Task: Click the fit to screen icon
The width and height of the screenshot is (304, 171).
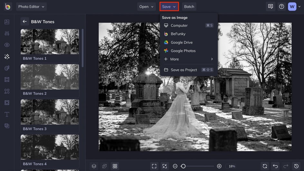Action: tap(154, 166)
